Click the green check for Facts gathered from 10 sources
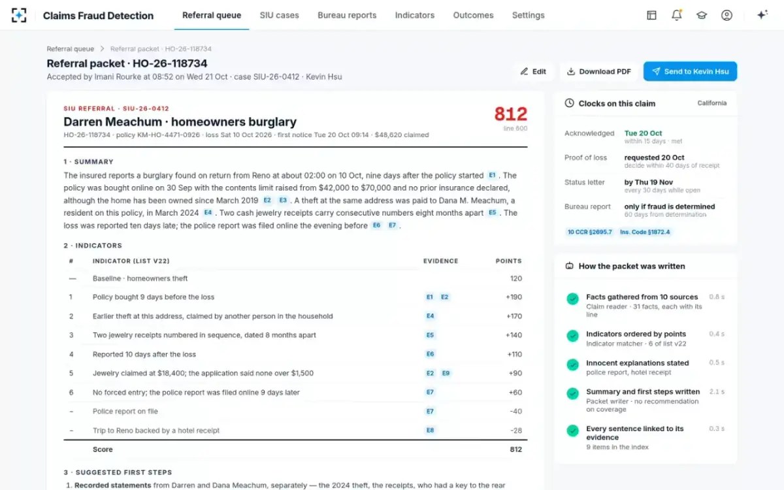 pyautogui.click(x=572, y=299)
